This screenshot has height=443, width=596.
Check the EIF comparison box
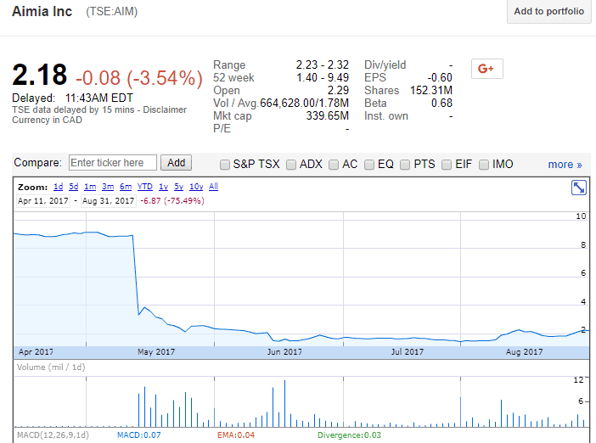point(447,165)
